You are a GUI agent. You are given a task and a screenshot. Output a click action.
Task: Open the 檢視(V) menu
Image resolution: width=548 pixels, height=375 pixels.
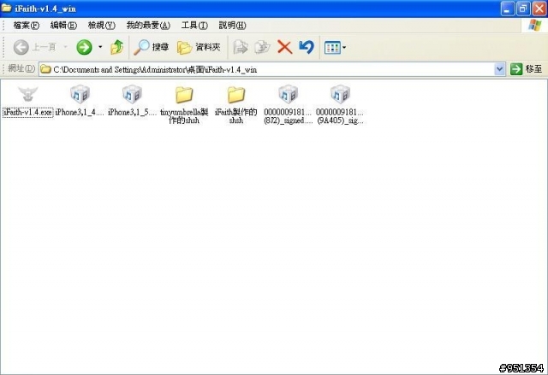tap(101, 25)
